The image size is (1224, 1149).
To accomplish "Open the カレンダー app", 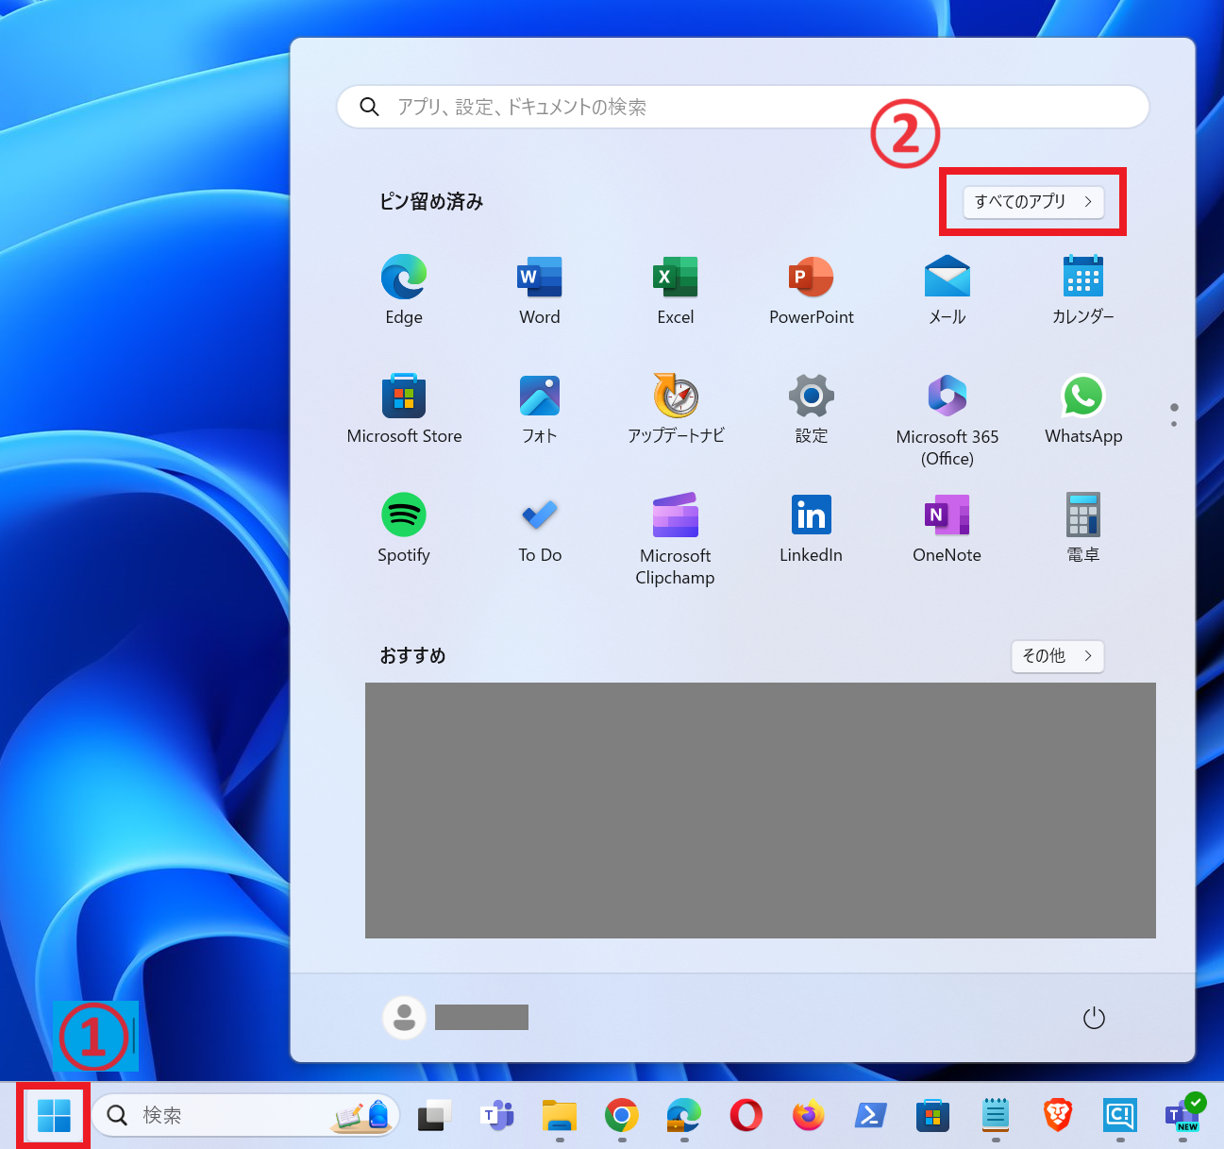I will (1083, 290).
